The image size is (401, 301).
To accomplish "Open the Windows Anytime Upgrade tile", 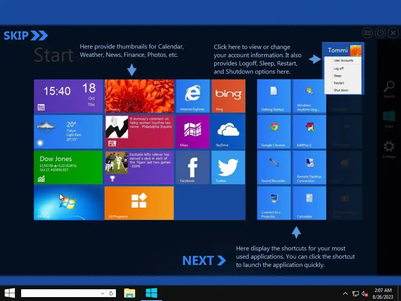I will point(309,96).
